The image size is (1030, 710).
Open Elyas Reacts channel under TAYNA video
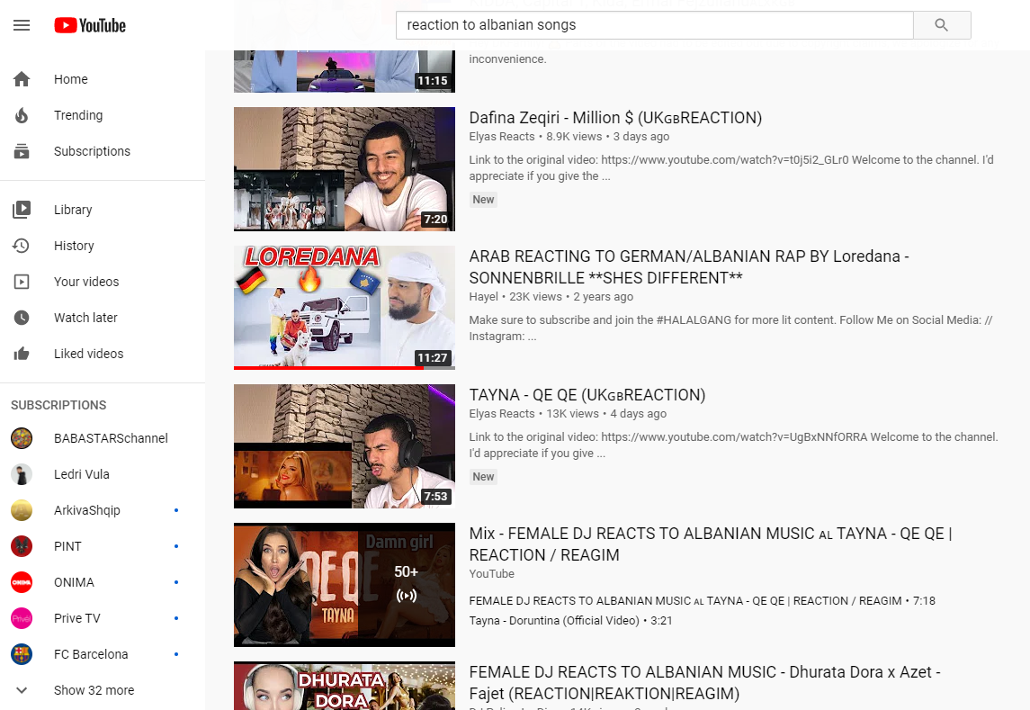click(502, 414)
